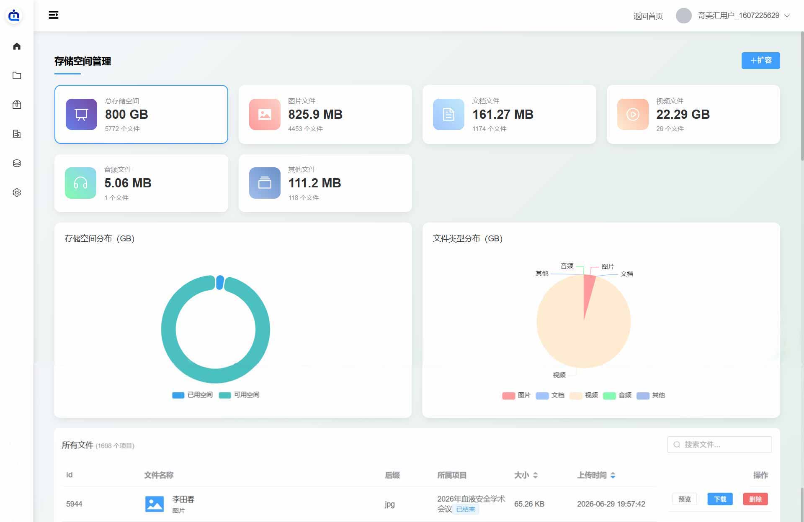Click the video files play icon
This screenshot has width=804, height=522.
633,114
